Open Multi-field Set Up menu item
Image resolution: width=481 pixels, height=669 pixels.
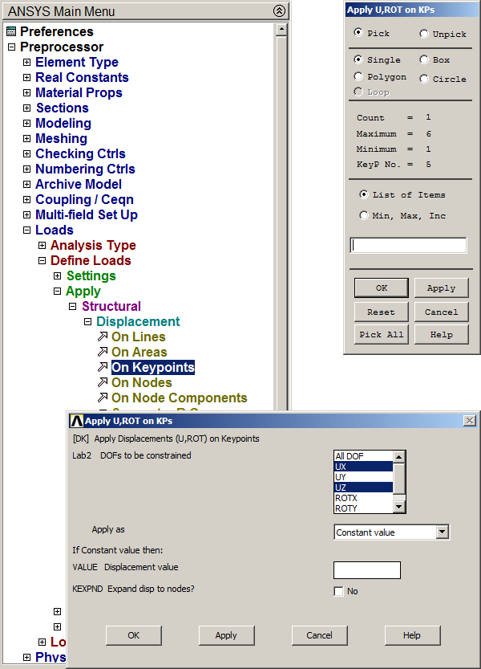coord(87,214)
